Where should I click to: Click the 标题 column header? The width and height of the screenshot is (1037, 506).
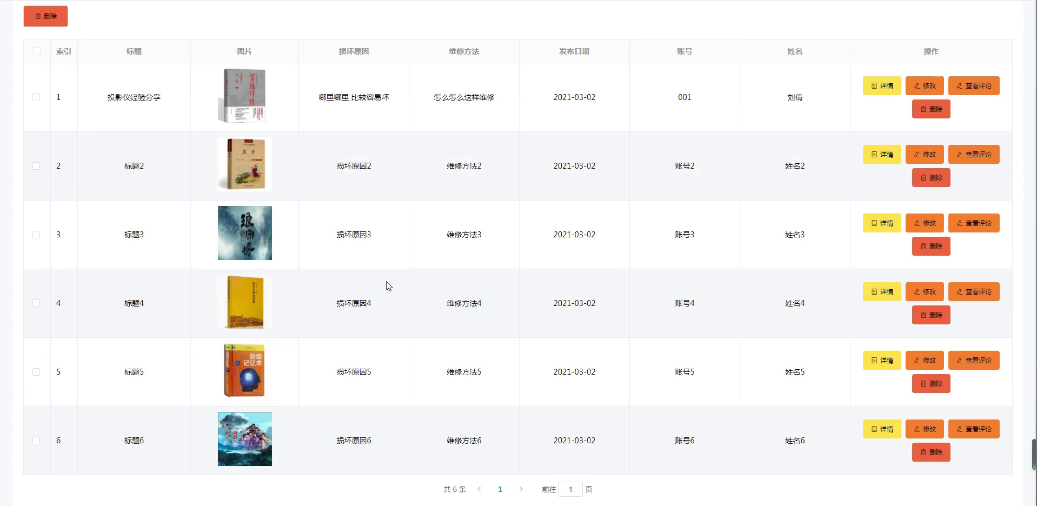pos(134,51)
